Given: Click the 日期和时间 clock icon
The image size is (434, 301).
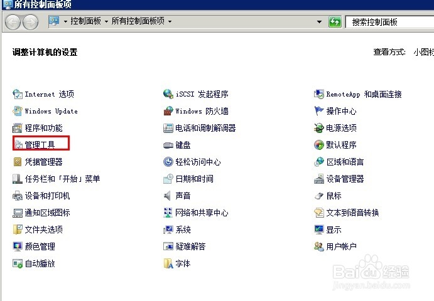Looking at the screenshot, I should coord(168,179).
